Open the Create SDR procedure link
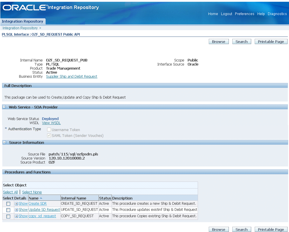This screenshot has height=232, width=289. click(38, 204)
